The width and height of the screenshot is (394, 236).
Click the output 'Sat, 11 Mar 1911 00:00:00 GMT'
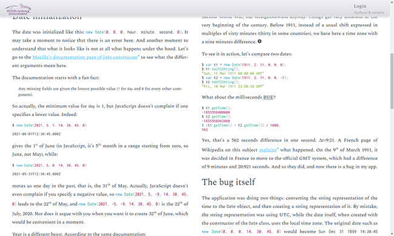pos(233,73)
